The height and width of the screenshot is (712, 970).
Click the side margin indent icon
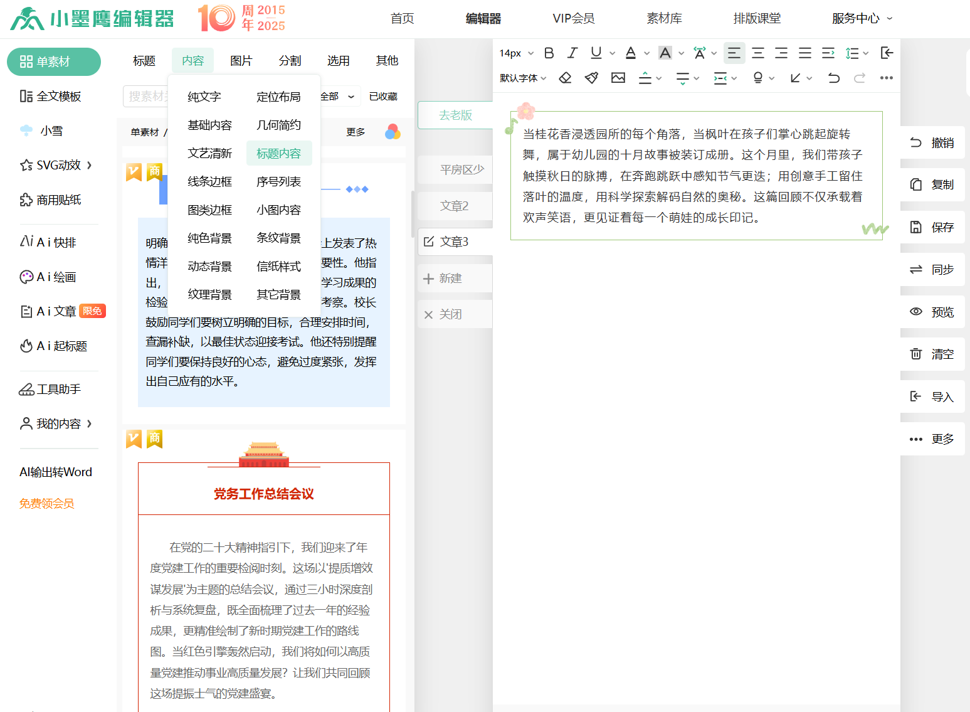[720, 78]
